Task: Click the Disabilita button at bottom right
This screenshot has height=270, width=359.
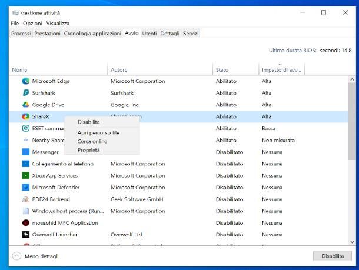Action: pos(333,256)
